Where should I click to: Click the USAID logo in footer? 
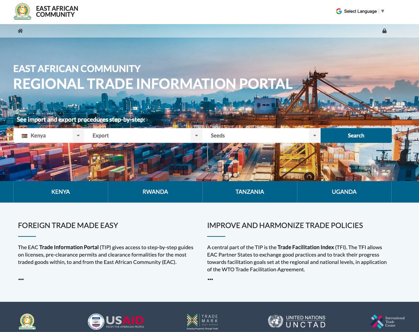(x=117, y=320)
